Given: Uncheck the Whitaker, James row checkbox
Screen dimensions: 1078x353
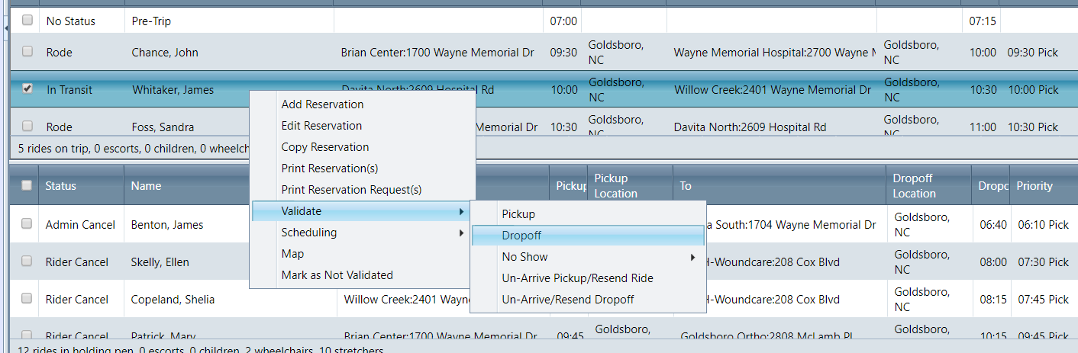Looking at the screenshot, I should pyautogui.click(x=27, y=88).
